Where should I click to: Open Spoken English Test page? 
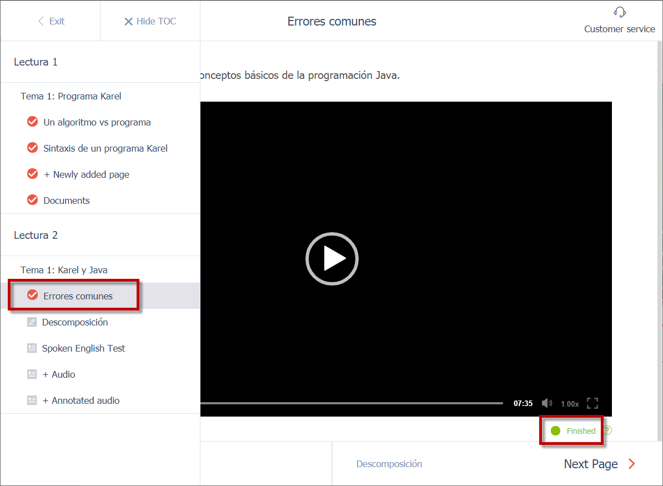[x=83, y=349]
